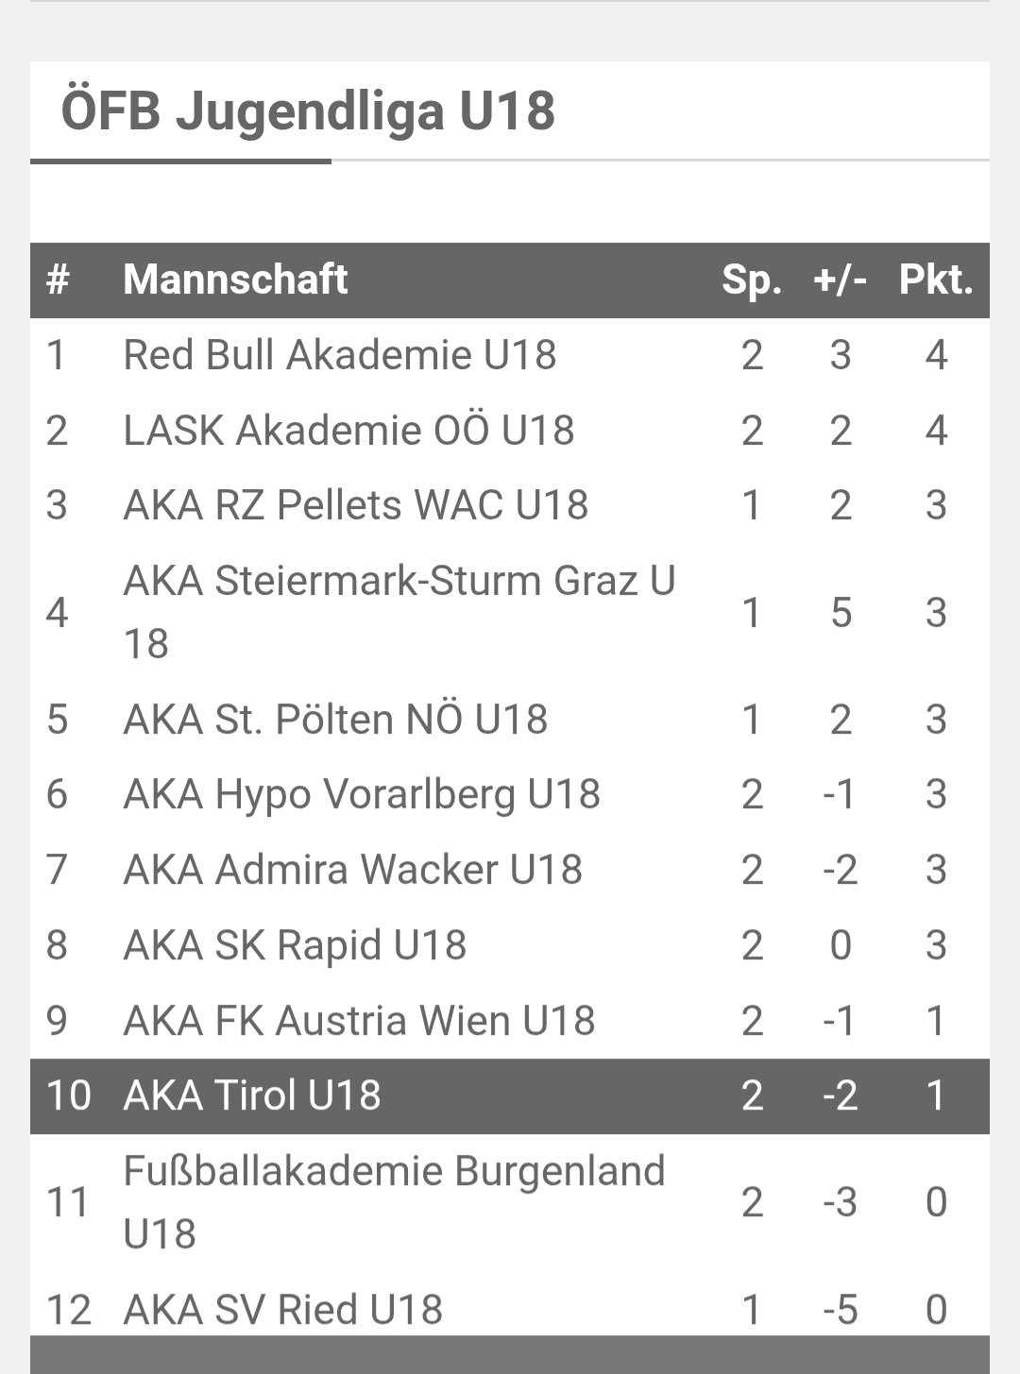
Task: Click the # rank column header
Action: pyautogui.click(x=58, y=280)
